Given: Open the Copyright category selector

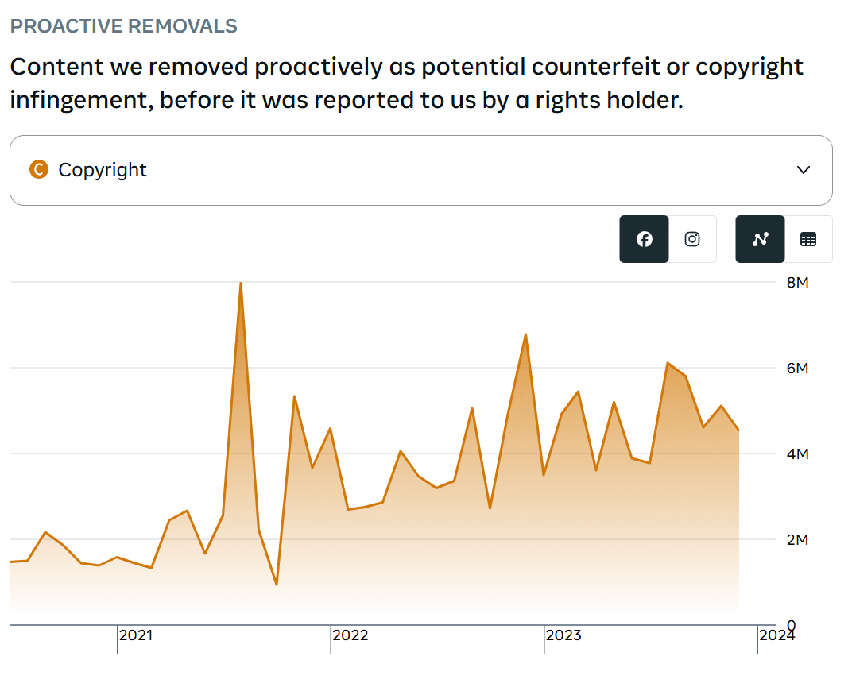Looking at the screenshot, I should coord(421,170).
